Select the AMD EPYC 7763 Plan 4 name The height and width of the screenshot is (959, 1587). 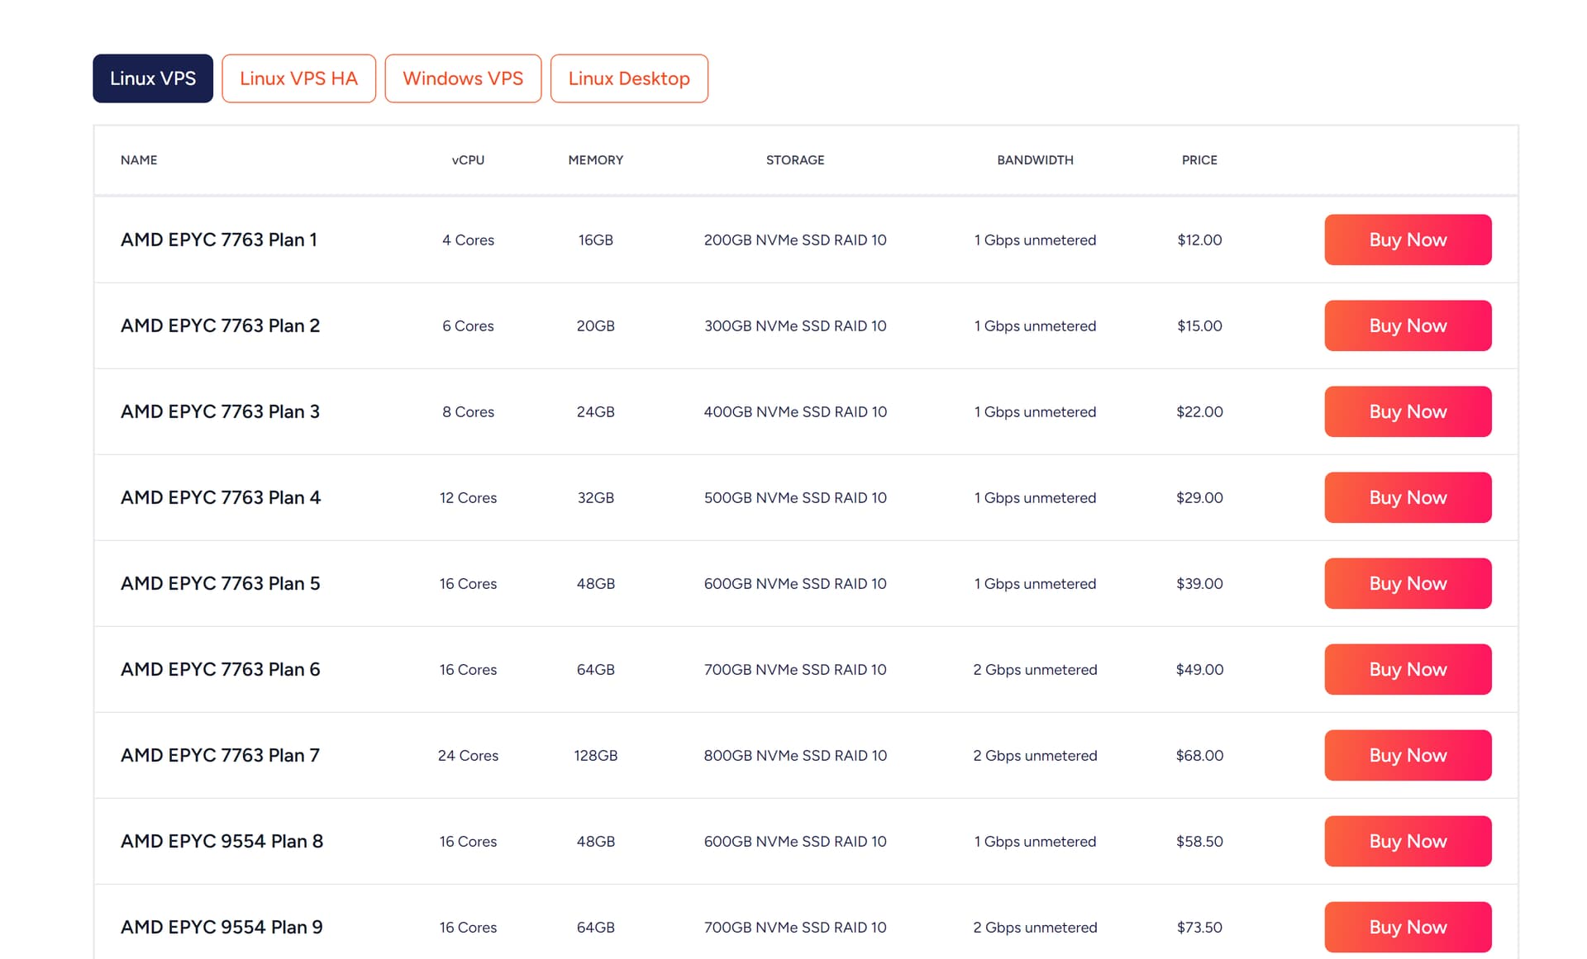(221, 497)
